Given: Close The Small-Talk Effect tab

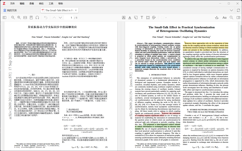Looking at the screenshot, I should (x=76, y=10).
